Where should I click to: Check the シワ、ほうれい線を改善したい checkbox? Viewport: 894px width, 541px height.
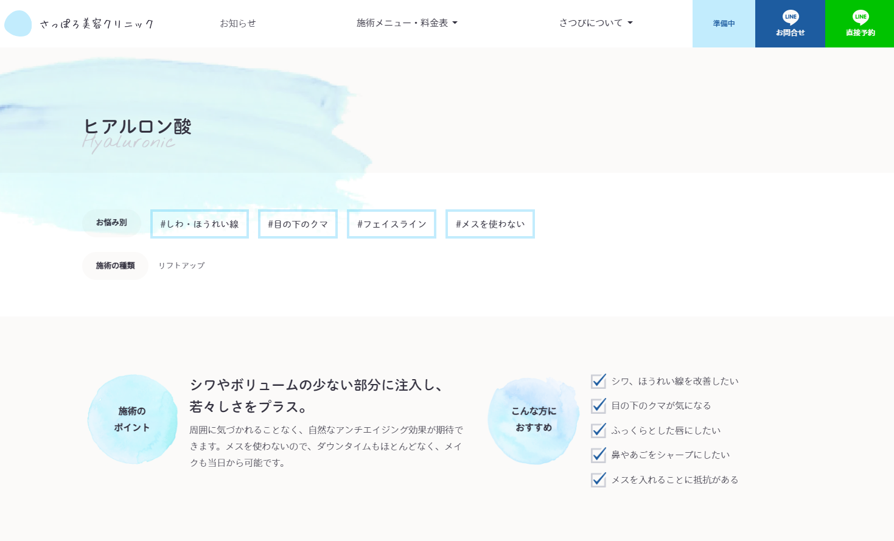click(598, 381)
